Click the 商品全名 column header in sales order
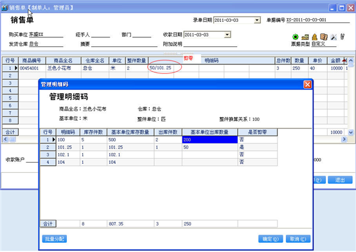This screenshot has height=252, width=356. point(64,60)
